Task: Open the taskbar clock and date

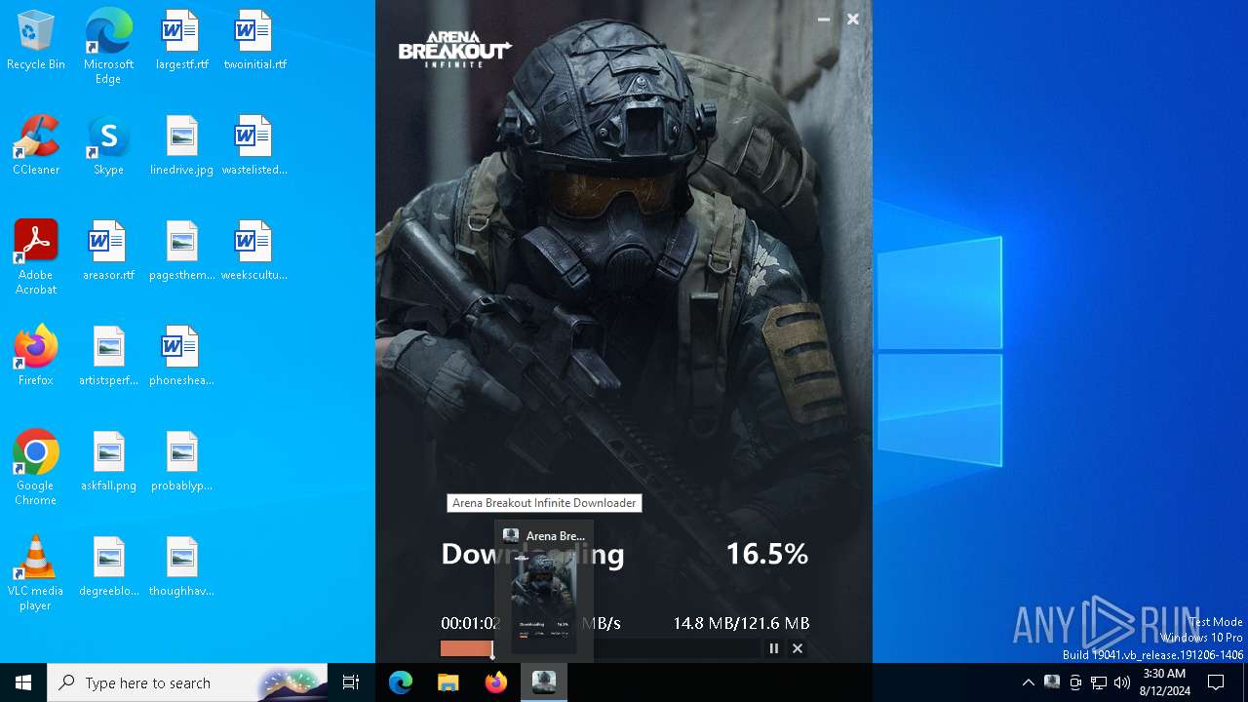Action: click(1164, 682)
